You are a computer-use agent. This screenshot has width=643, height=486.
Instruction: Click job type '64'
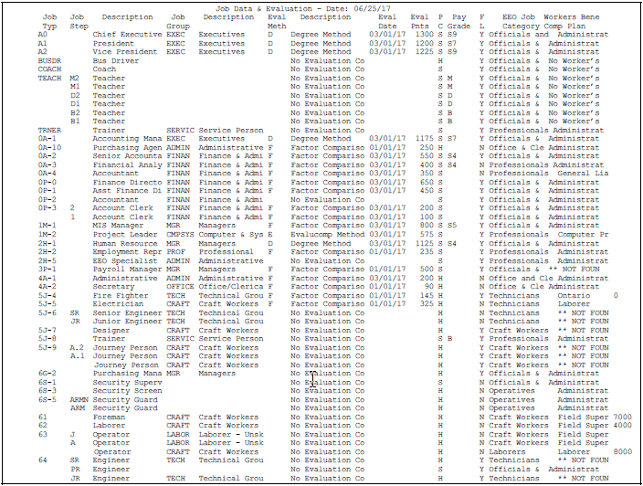tap(43, 460)
